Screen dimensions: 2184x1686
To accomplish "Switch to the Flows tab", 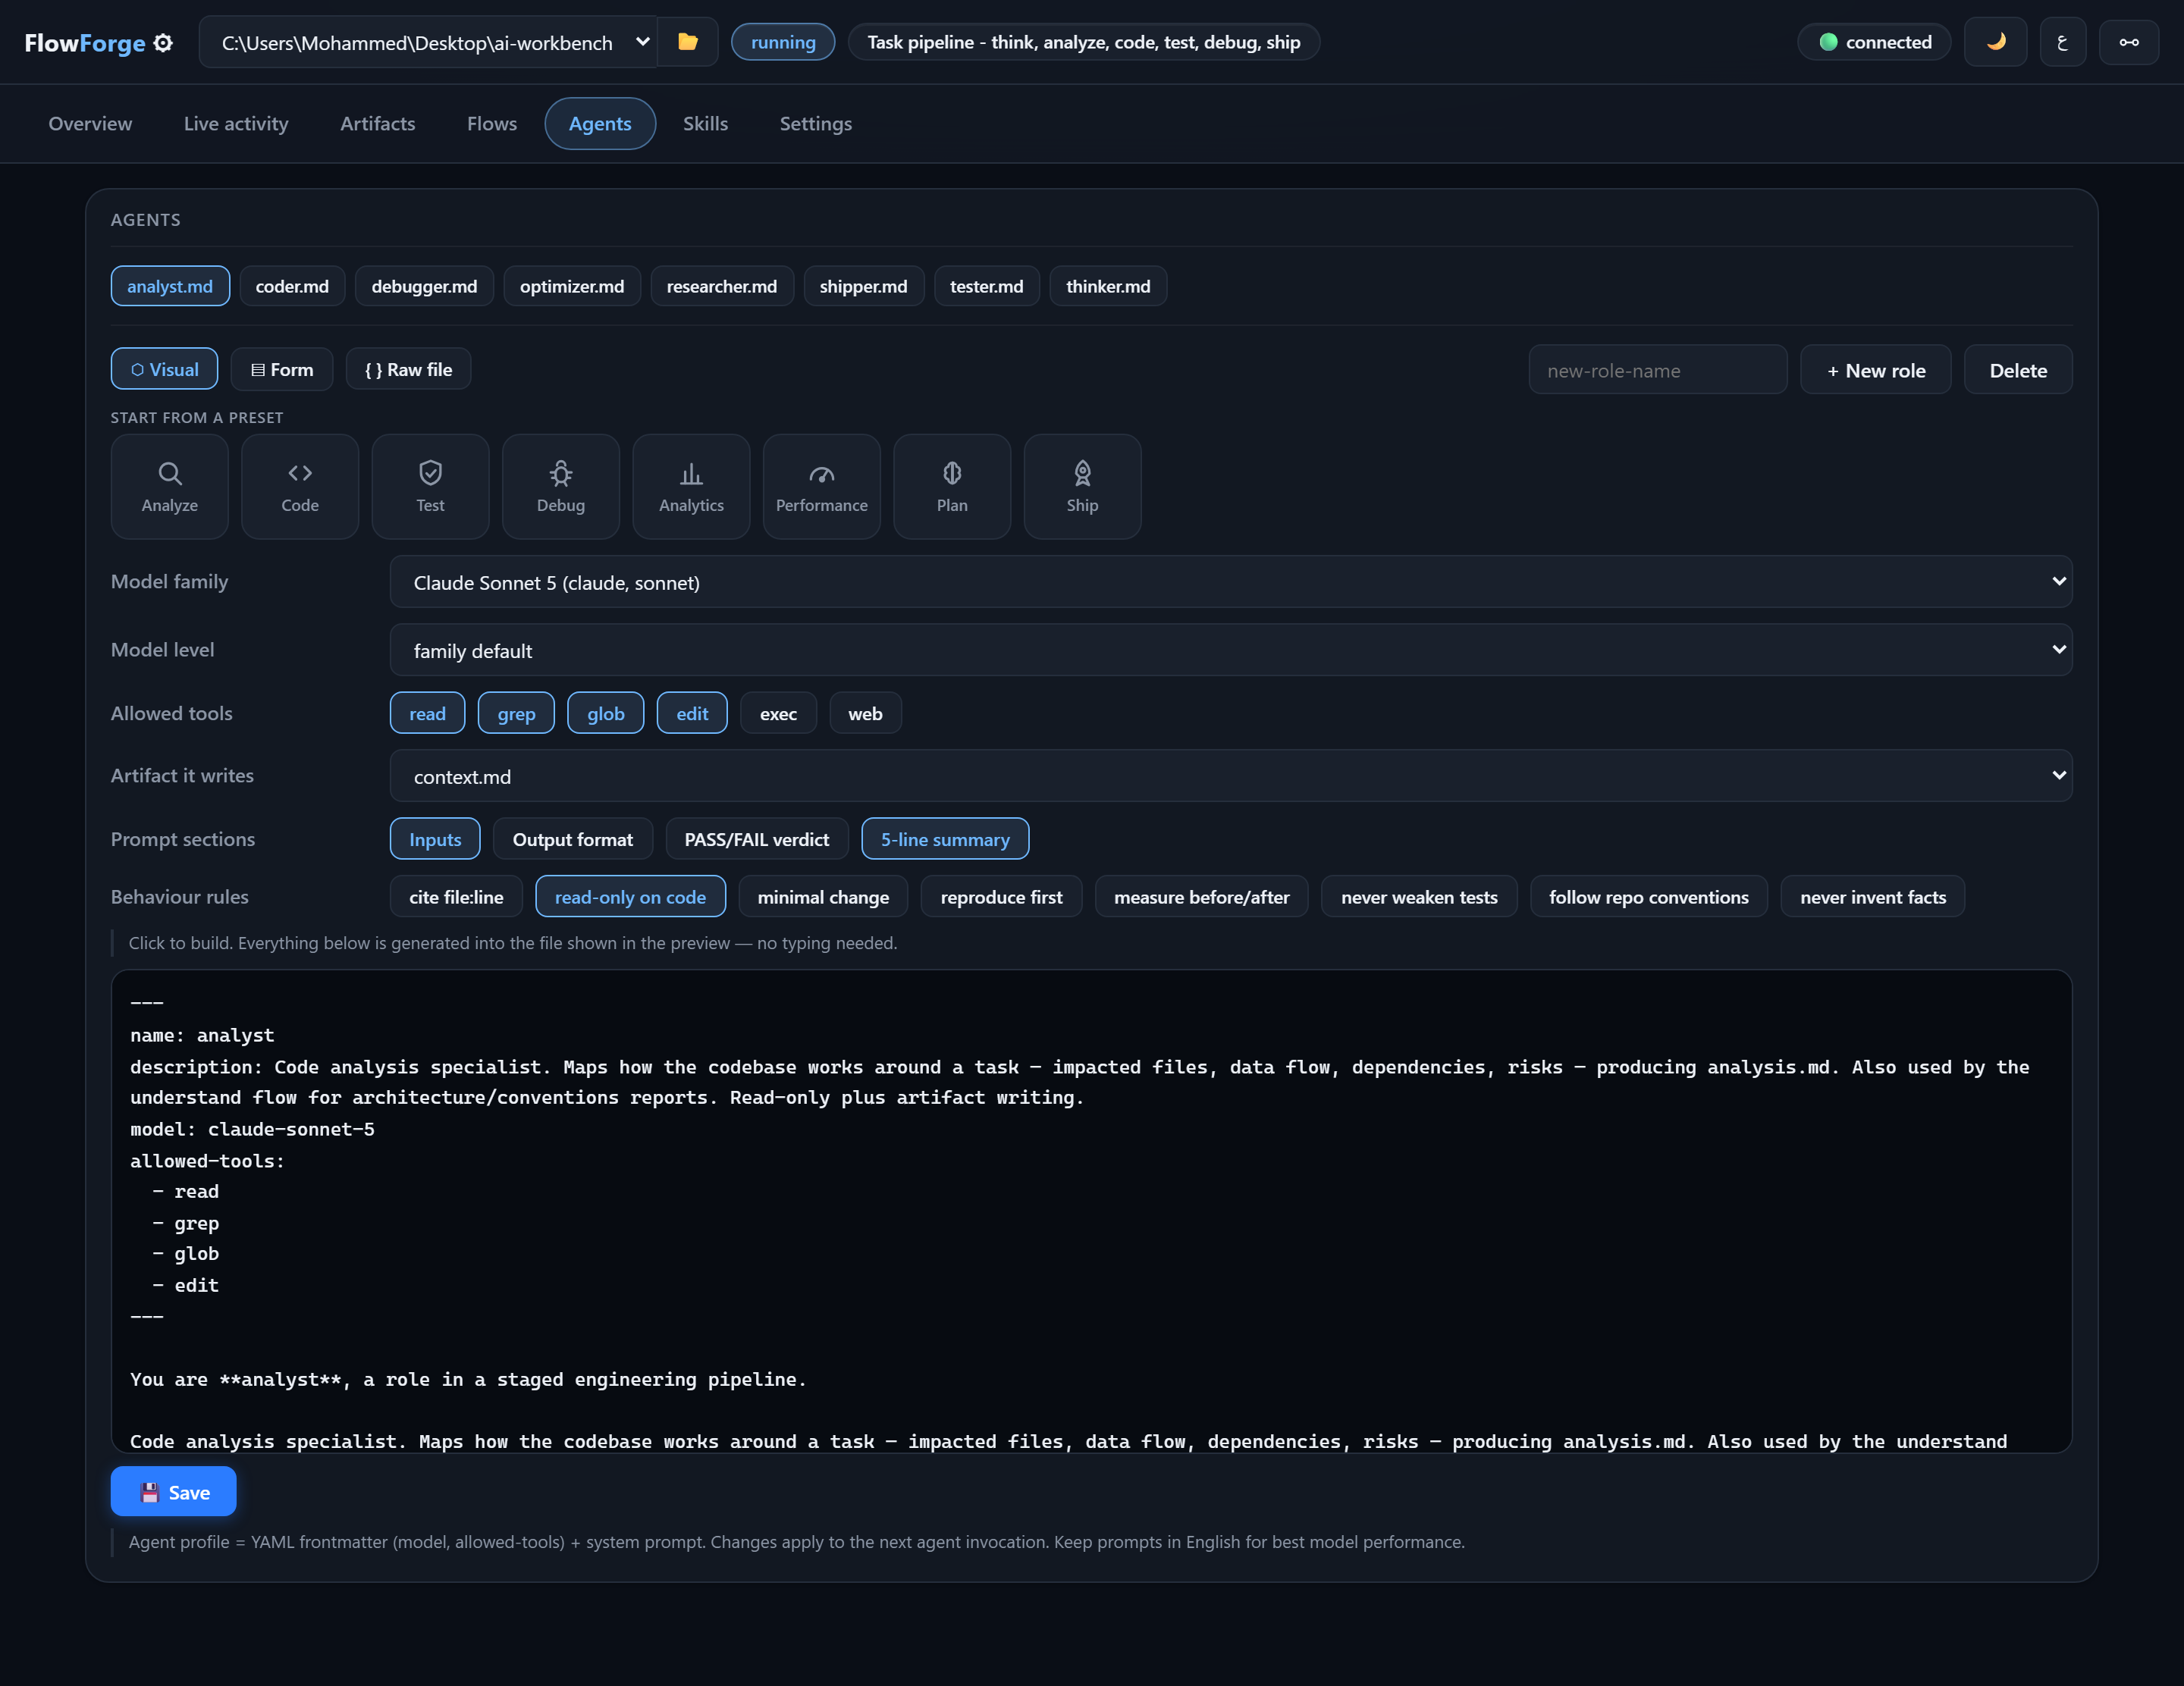I will pos(492,123).
